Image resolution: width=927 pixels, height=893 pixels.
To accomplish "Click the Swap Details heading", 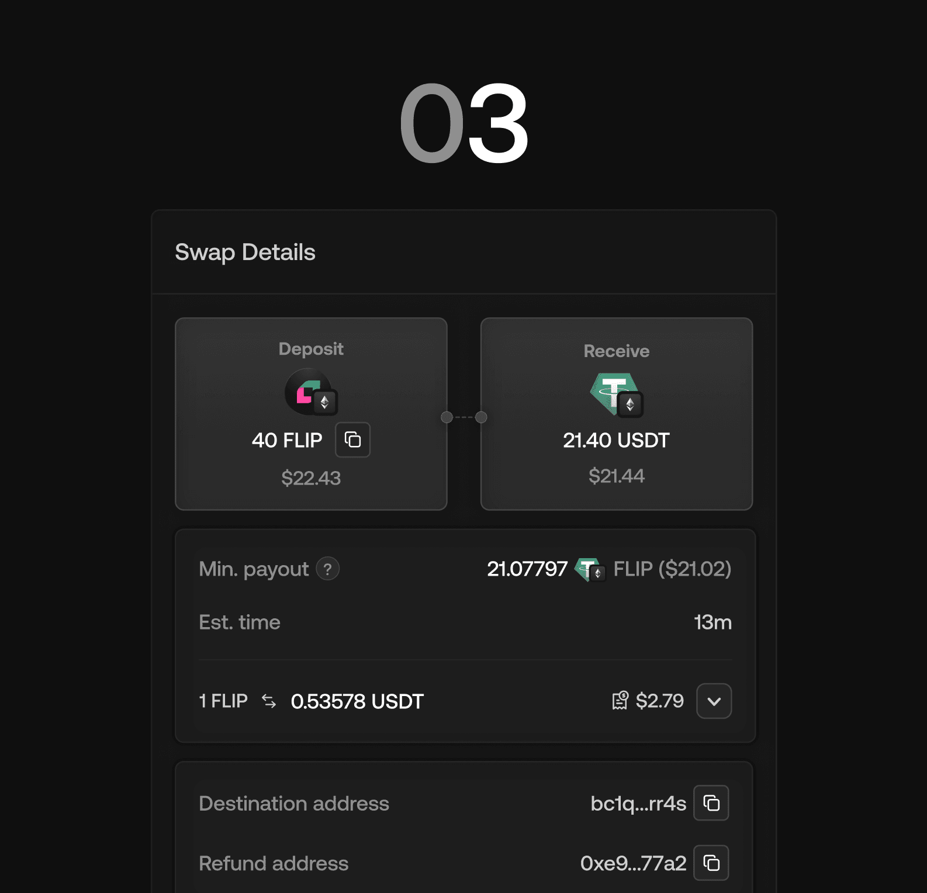I will pos(245,252).
